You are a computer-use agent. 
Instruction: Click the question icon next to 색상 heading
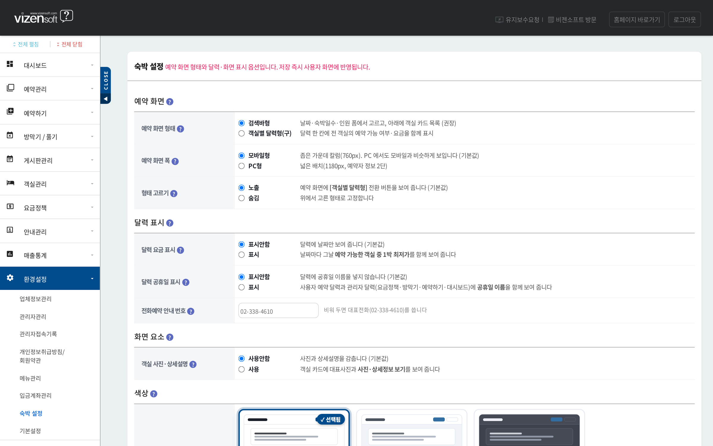click(x=154, y=394)
